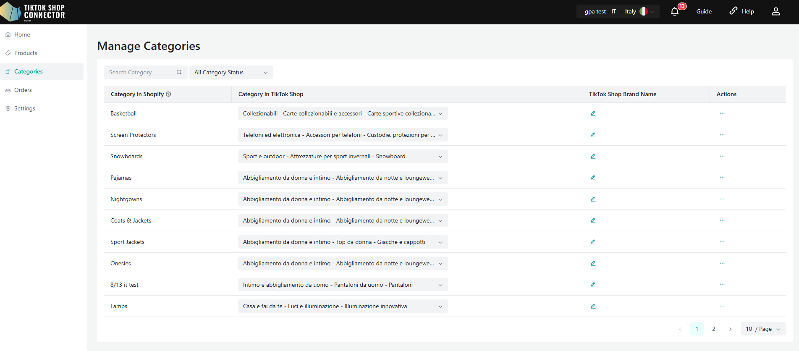Focus the Search Category input field

(146, 72)
